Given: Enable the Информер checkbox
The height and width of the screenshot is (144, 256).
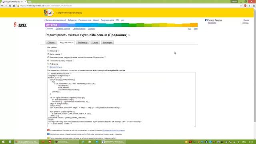Looking at the screenshot, I should pyautogui.click(x=48, y=64).
